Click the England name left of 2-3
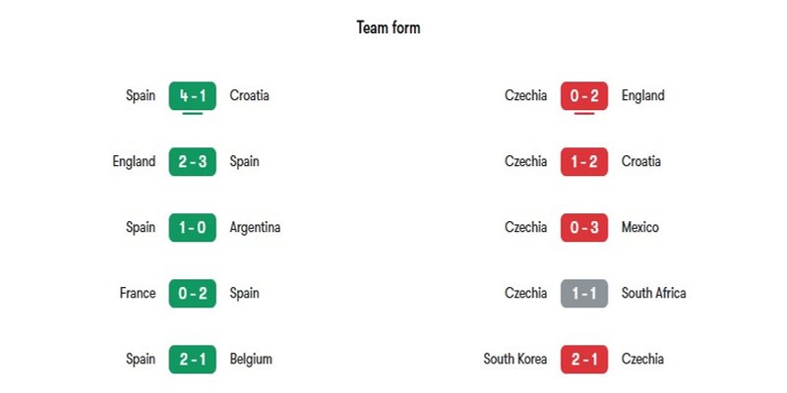This screenshot has height=393, width=787. click(134, 161)
